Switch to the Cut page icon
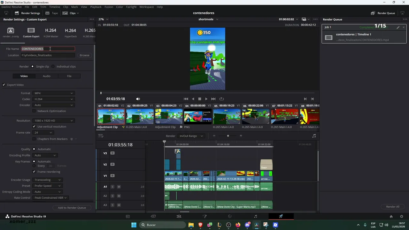 tap(153, 216)
